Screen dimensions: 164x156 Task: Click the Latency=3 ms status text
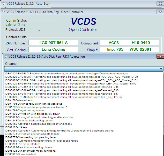pos(15,25)
